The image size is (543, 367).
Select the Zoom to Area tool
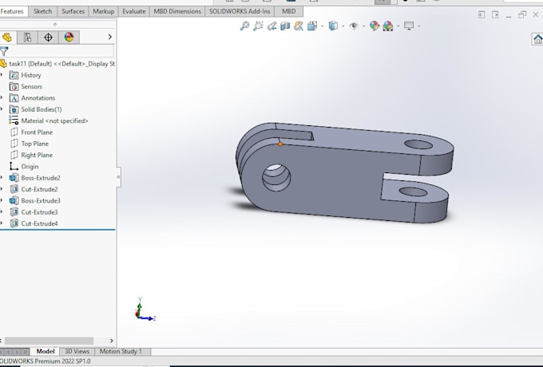258,26
